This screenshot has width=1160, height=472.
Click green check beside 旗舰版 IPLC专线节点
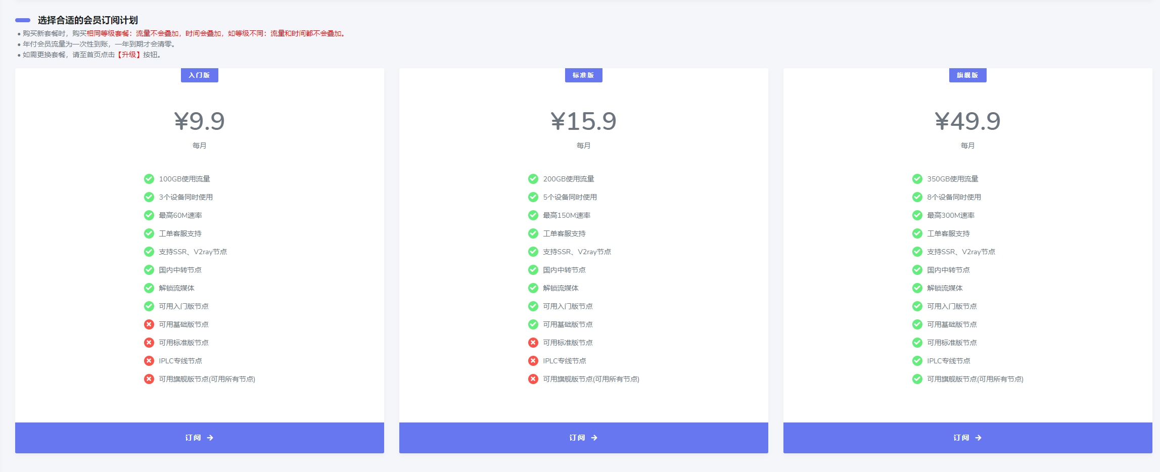[x=917, y=361]
